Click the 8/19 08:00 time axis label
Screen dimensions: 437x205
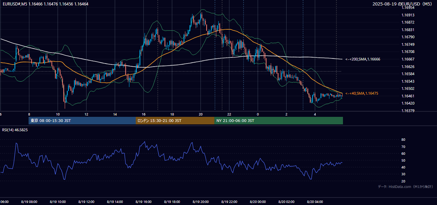tap(29, 202)
